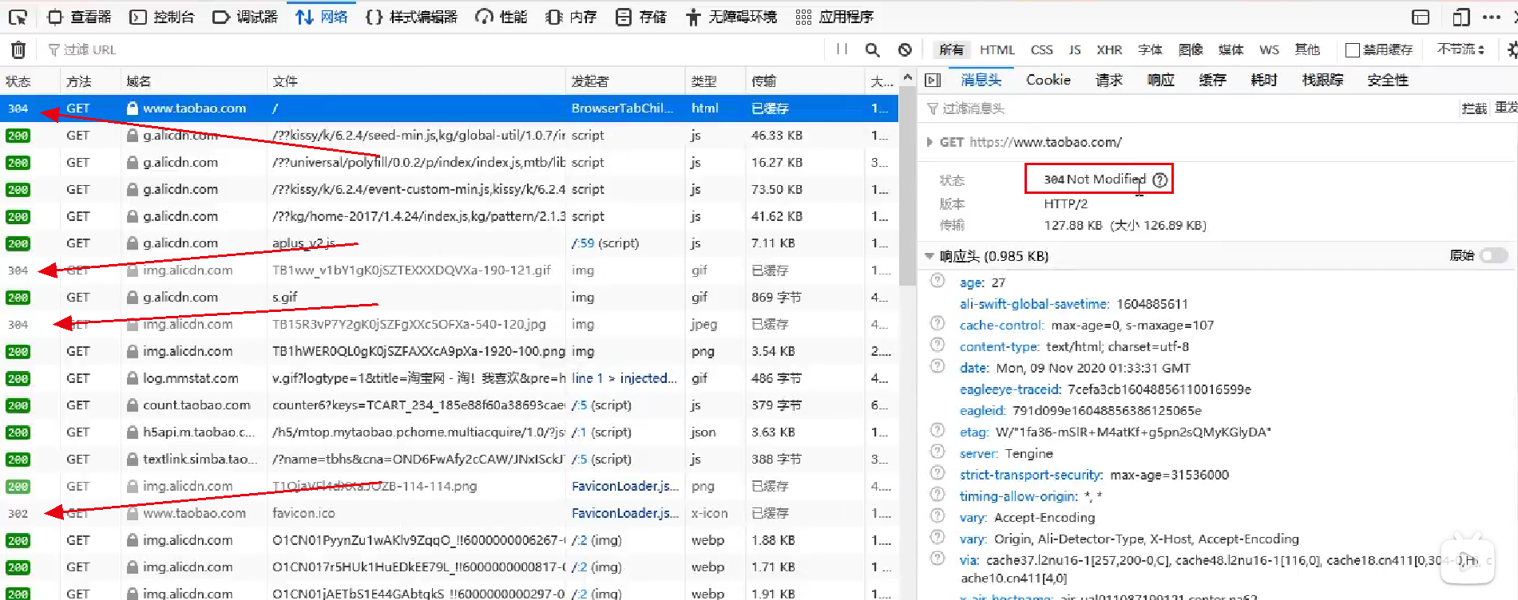This screenshot has width=1518, height=600.
Task: Expand the GET https://www.taobao.com/ request row
Action: point(929,142)
